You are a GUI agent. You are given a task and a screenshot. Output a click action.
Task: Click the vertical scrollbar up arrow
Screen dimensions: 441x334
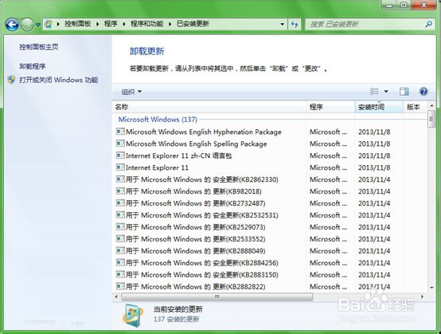(x=431, y=105)
